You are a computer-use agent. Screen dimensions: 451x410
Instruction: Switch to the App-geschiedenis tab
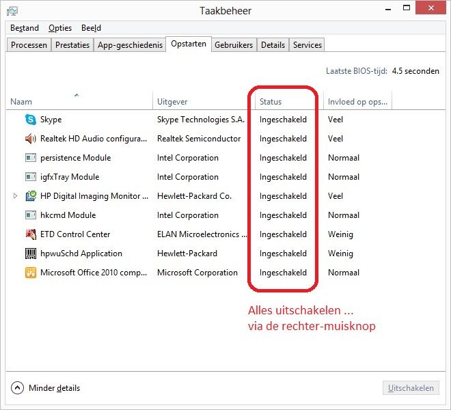[x=130, y=45]
